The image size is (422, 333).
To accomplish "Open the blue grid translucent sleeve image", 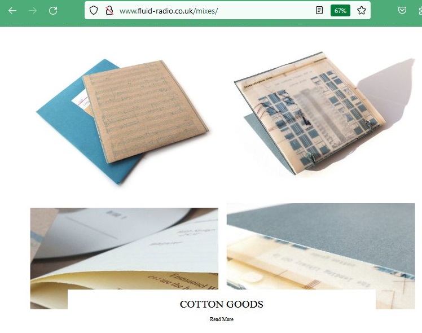I will [x=324, y=114].
